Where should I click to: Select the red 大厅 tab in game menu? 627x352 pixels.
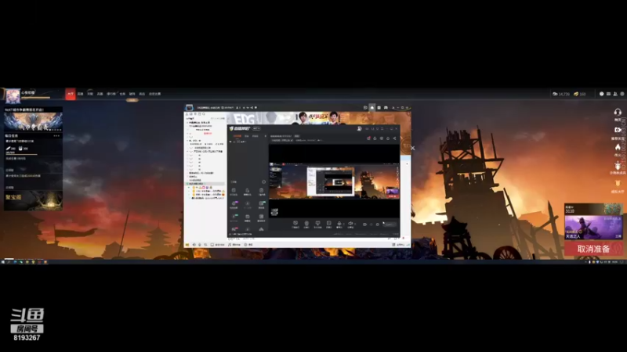click(x=71, y=94)
